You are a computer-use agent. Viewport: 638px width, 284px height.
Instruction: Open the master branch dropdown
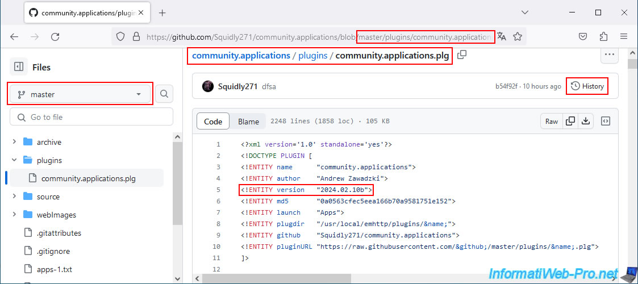click(x=81, y=94)
